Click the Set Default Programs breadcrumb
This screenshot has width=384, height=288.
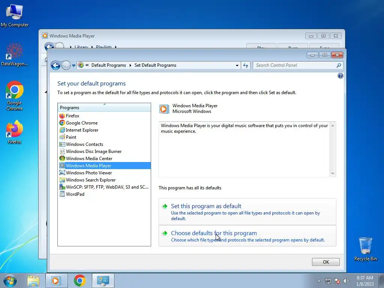[x=155, y=65]
